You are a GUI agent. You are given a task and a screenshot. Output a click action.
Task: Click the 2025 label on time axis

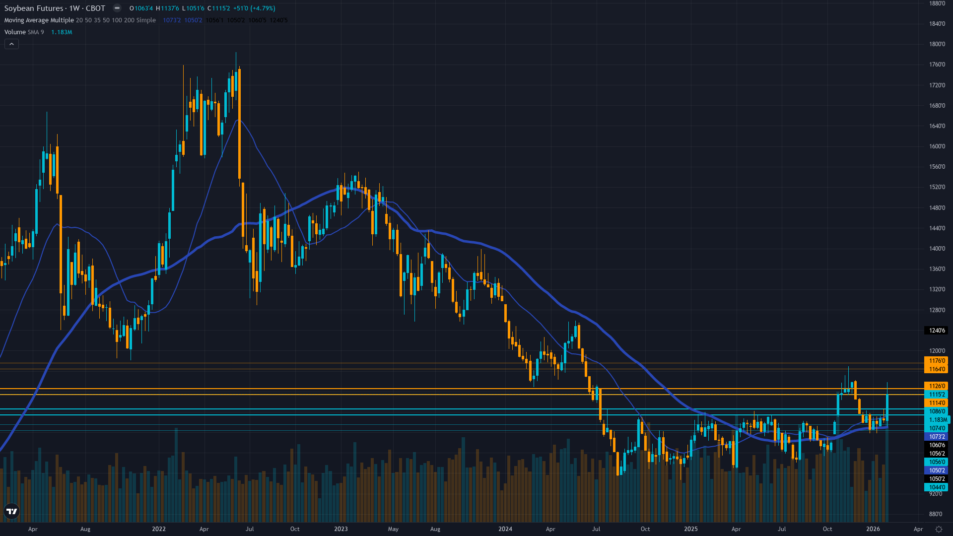point(691,529)
